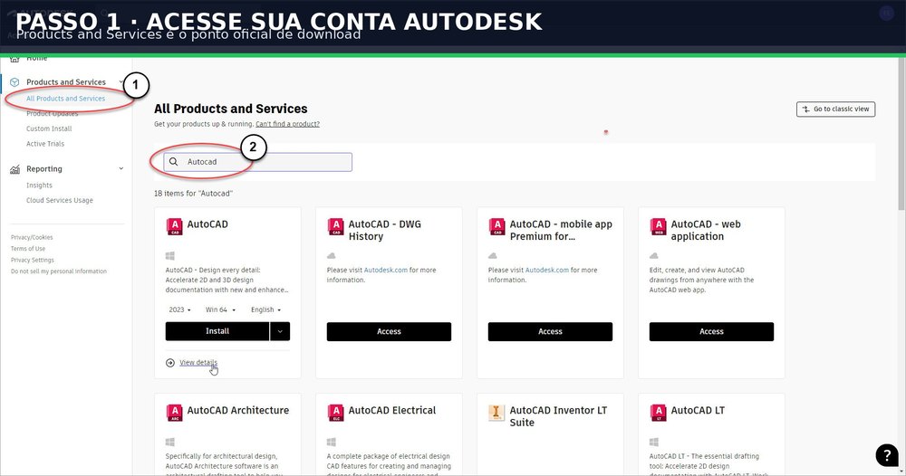The width and height of the screenshot is (906, 476).
Task: Open Products and Services box icon
Action: point(14,82)
